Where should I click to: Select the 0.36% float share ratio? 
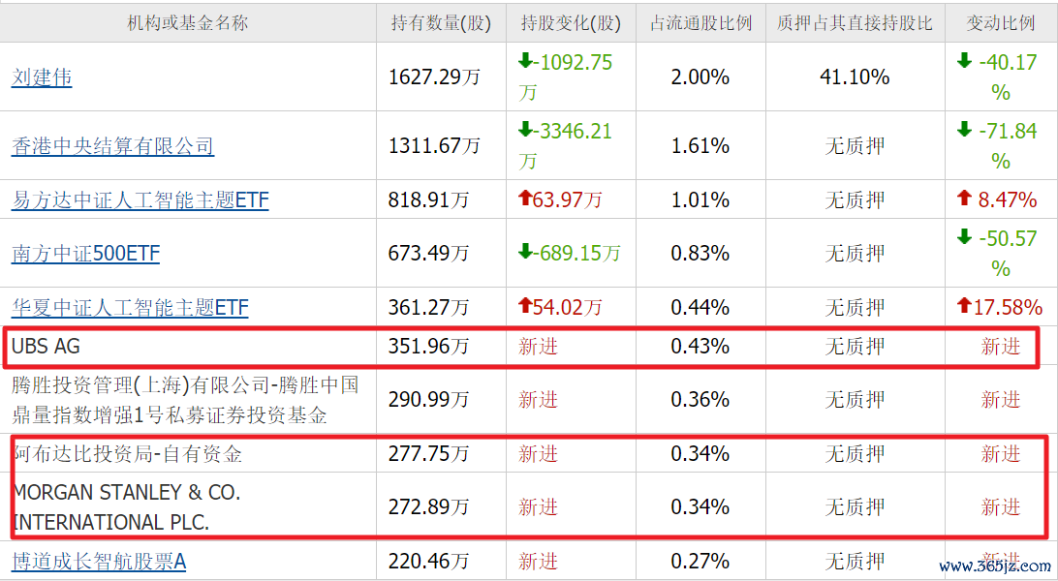[x=700, y=400]
